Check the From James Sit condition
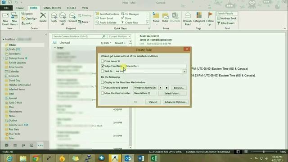 point(103,61)
